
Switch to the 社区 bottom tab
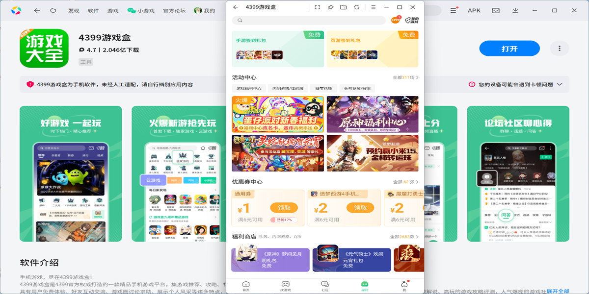[x=324, y=285]
